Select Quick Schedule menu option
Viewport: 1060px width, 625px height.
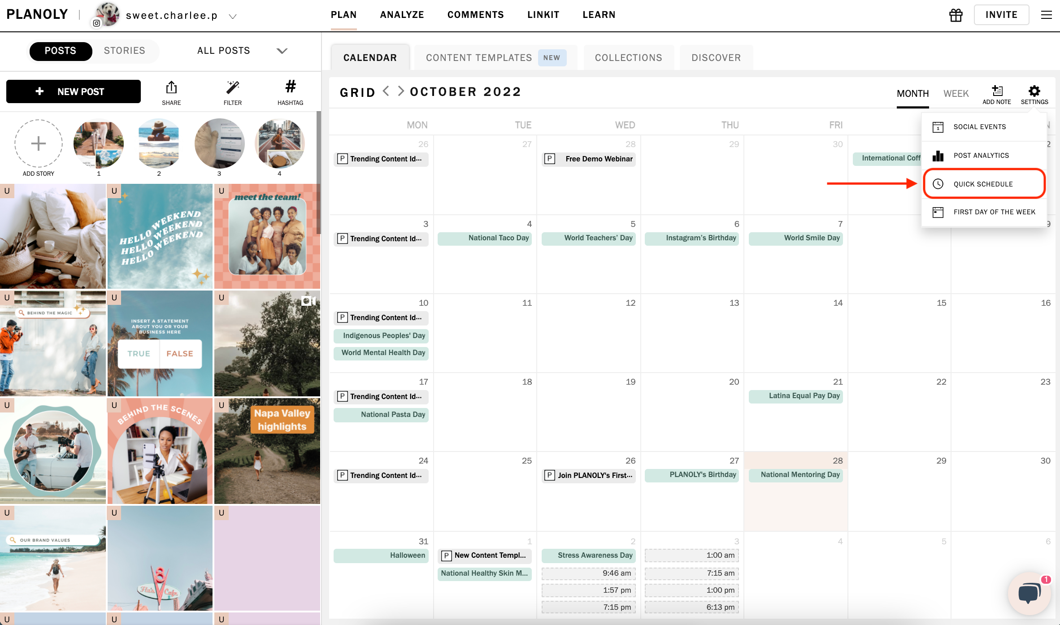(984, 184)
